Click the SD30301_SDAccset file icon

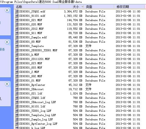pos(17,89)
